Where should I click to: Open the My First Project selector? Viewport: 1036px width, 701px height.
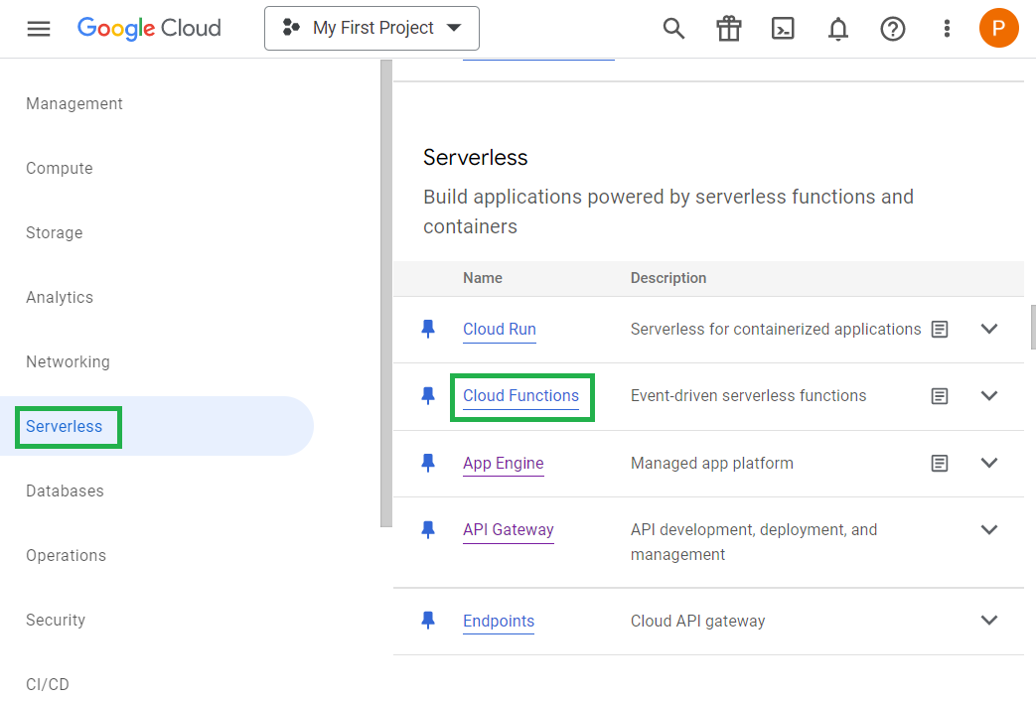click(371, 29)
